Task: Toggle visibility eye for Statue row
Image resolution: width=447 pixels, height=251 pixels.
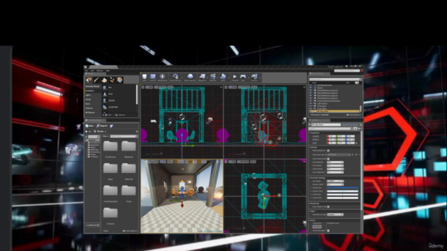Action: [x=310, y=88]
